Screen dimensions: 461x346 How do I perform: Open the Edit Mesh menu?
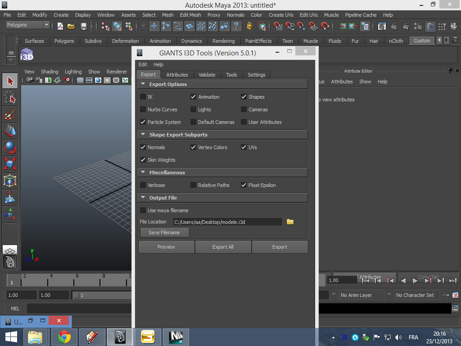[x=190, y=15]
